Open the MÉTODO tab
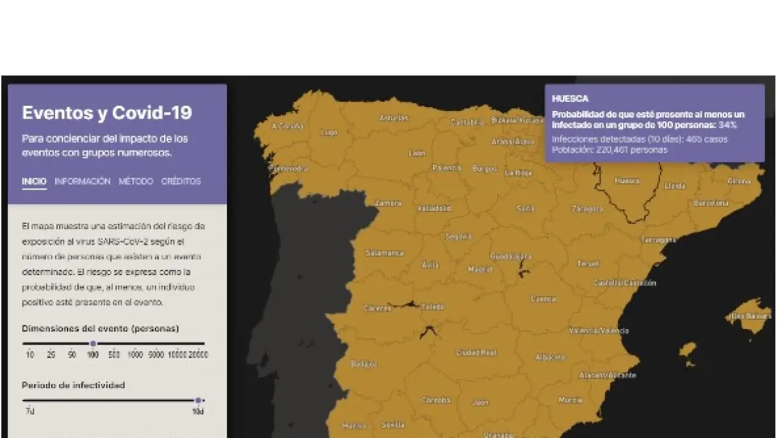778x438 pixels. (136, 182)
